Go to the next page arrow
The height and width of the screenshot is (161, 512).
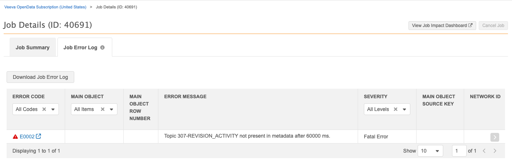click(x=495, y=151)
